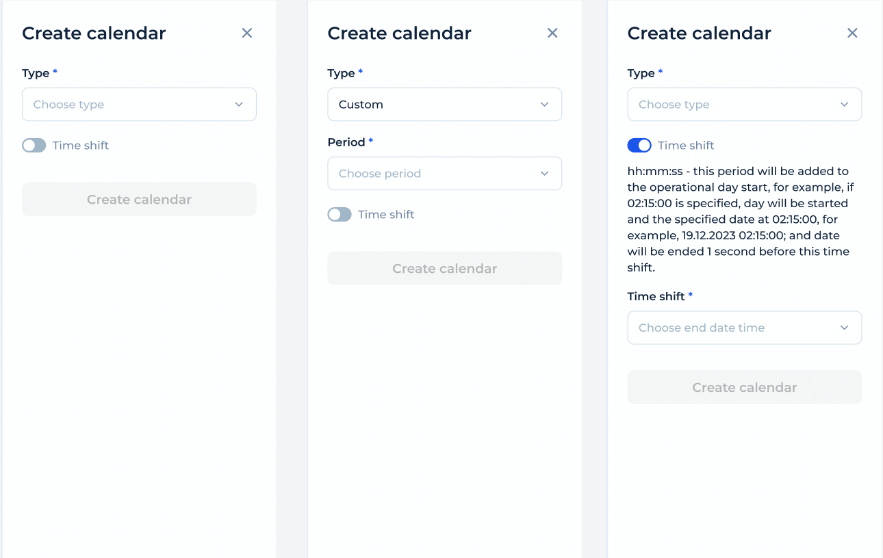Open the Choose period dropdown
This screenshot has height=558, width=883.
(x=444, y=173)
